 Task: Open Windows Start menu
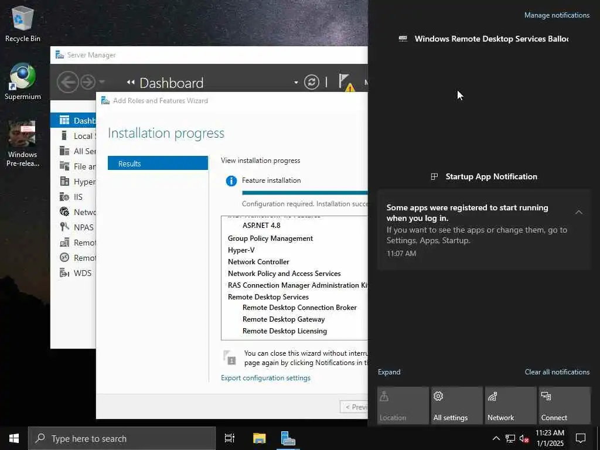(14, 438)
